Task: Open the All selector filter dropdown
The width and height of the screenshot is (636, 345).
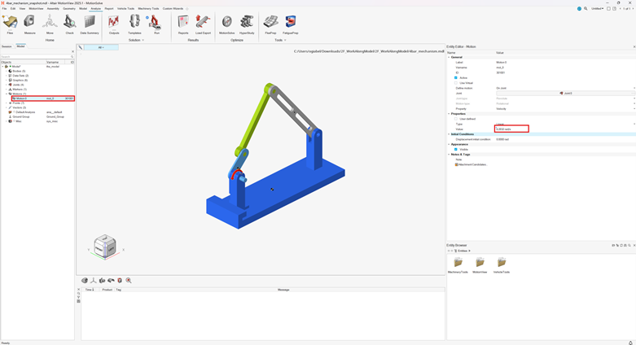Action: tap(101, 47)
